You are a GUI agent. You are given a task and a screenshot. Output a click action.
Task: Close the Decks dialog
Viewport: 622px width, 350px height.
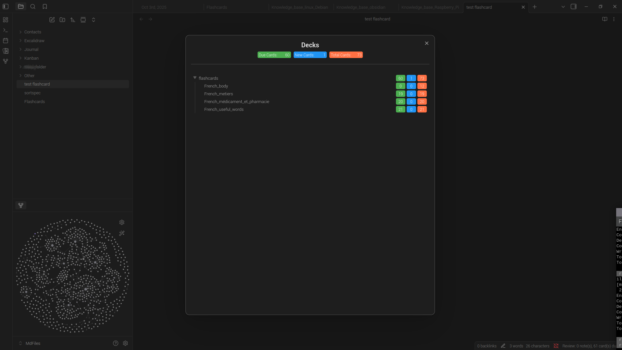pos(426,43)
